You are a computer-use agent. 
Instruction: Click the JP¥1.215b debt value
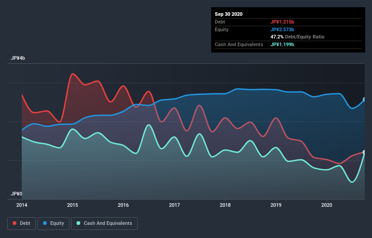pyautogui.click(x=282, y=22)
